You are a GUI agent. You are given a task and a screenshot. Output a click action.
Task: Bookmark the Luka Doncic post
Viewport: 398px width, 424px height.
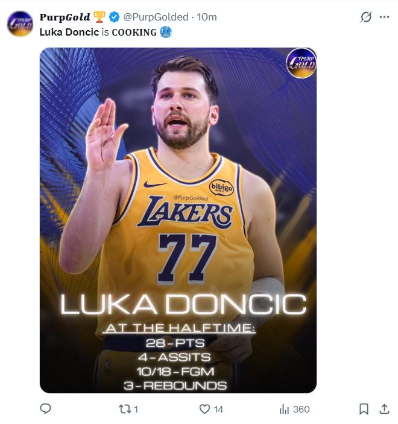click(364, 409)
